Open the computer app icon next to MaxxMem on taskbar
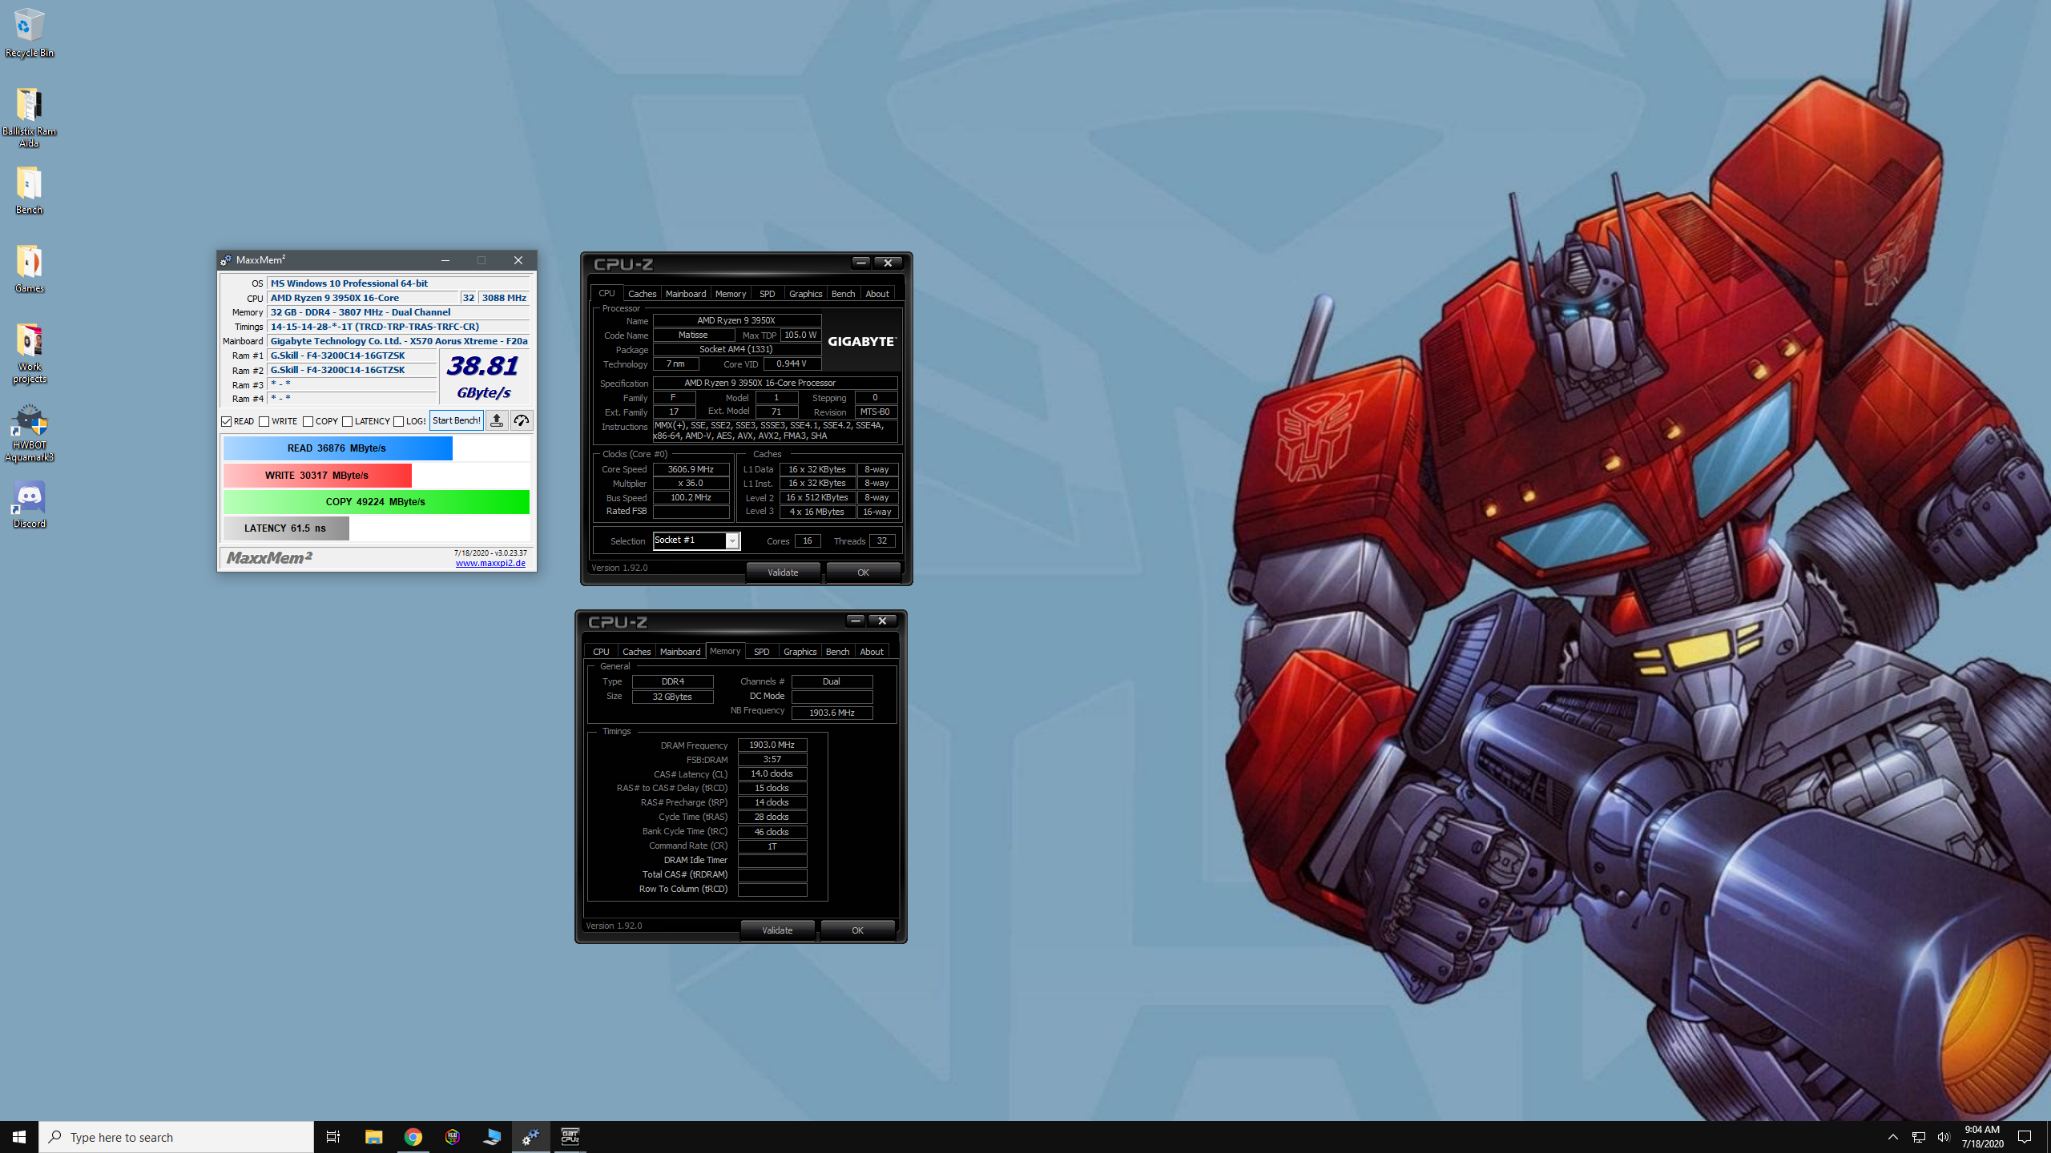The height and width of the screenshot is (1153, 2051). (491, 1137)
